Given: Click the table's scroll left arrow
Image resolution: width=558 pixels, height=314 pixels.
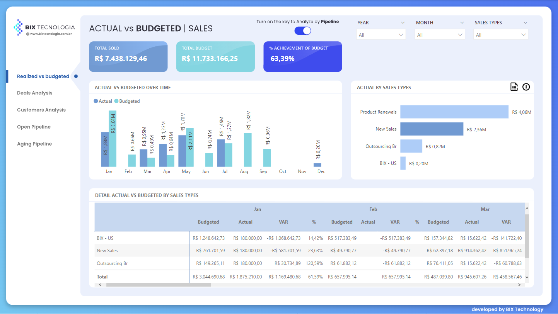Looking at the screenshot, I should [100, 285].
